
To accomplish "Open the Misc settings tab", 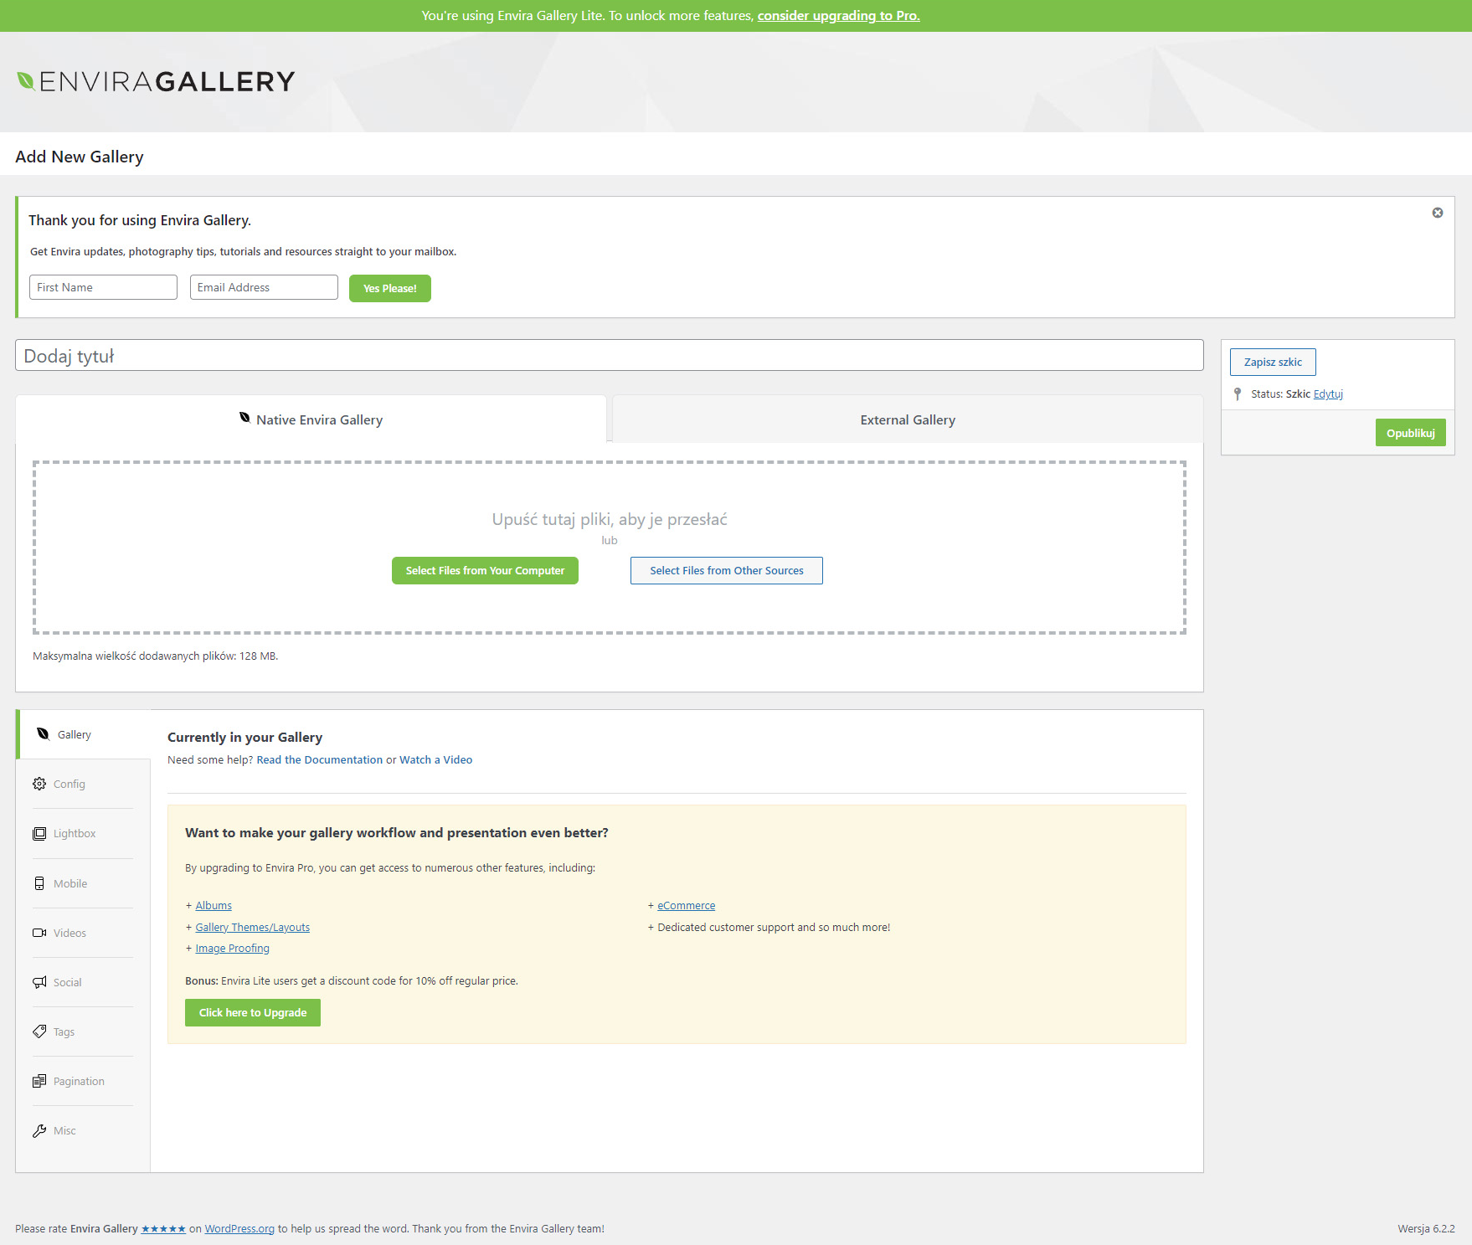I will (x=83, y=1130).
